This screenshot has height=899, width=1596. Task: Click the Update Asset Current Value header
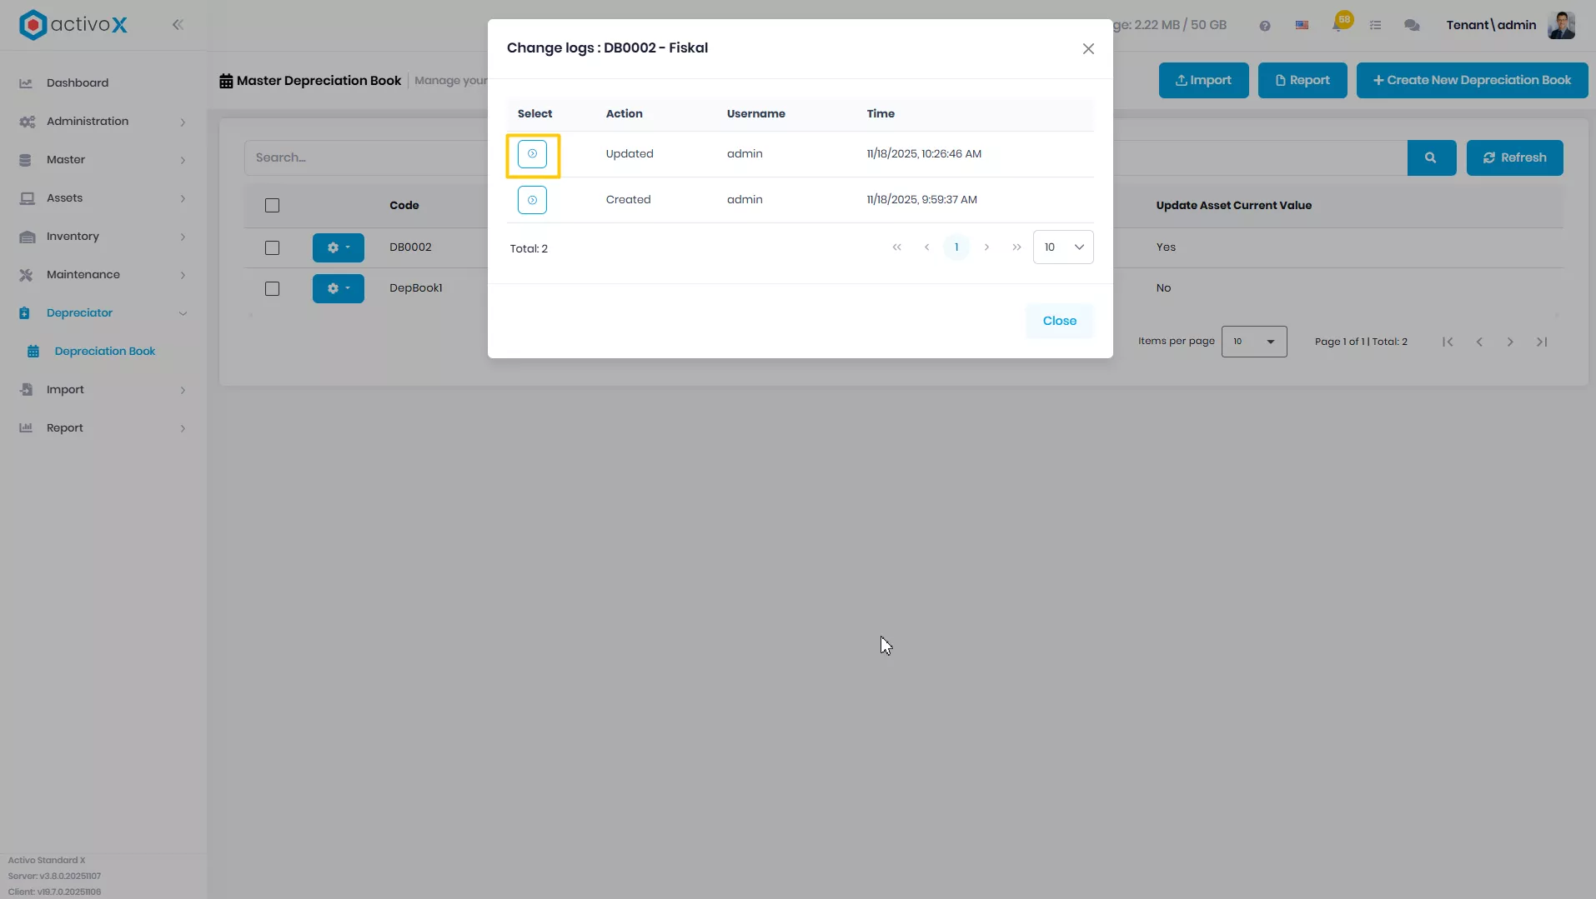(x=1233, y=206)
